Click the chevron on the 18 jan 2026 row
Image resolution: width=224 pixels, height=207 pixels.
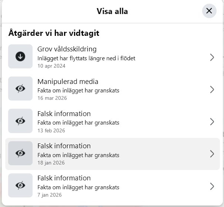pos(212,154)
